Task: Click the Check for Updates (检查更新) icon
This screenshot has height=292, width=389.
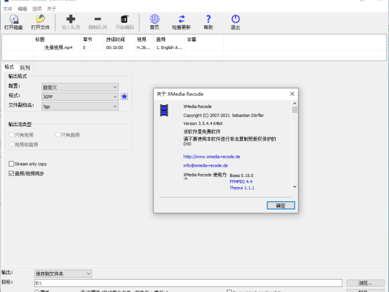Action: point(181,19)
